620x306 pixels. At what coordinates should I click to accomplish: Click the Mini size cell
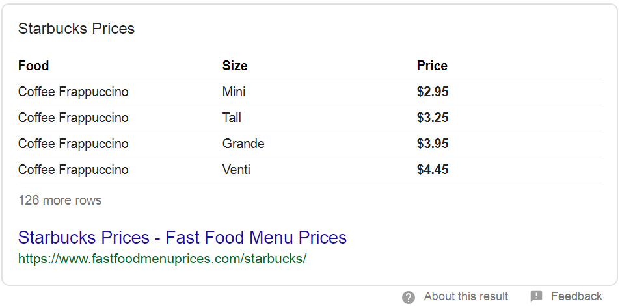click(x=234, y=92)
